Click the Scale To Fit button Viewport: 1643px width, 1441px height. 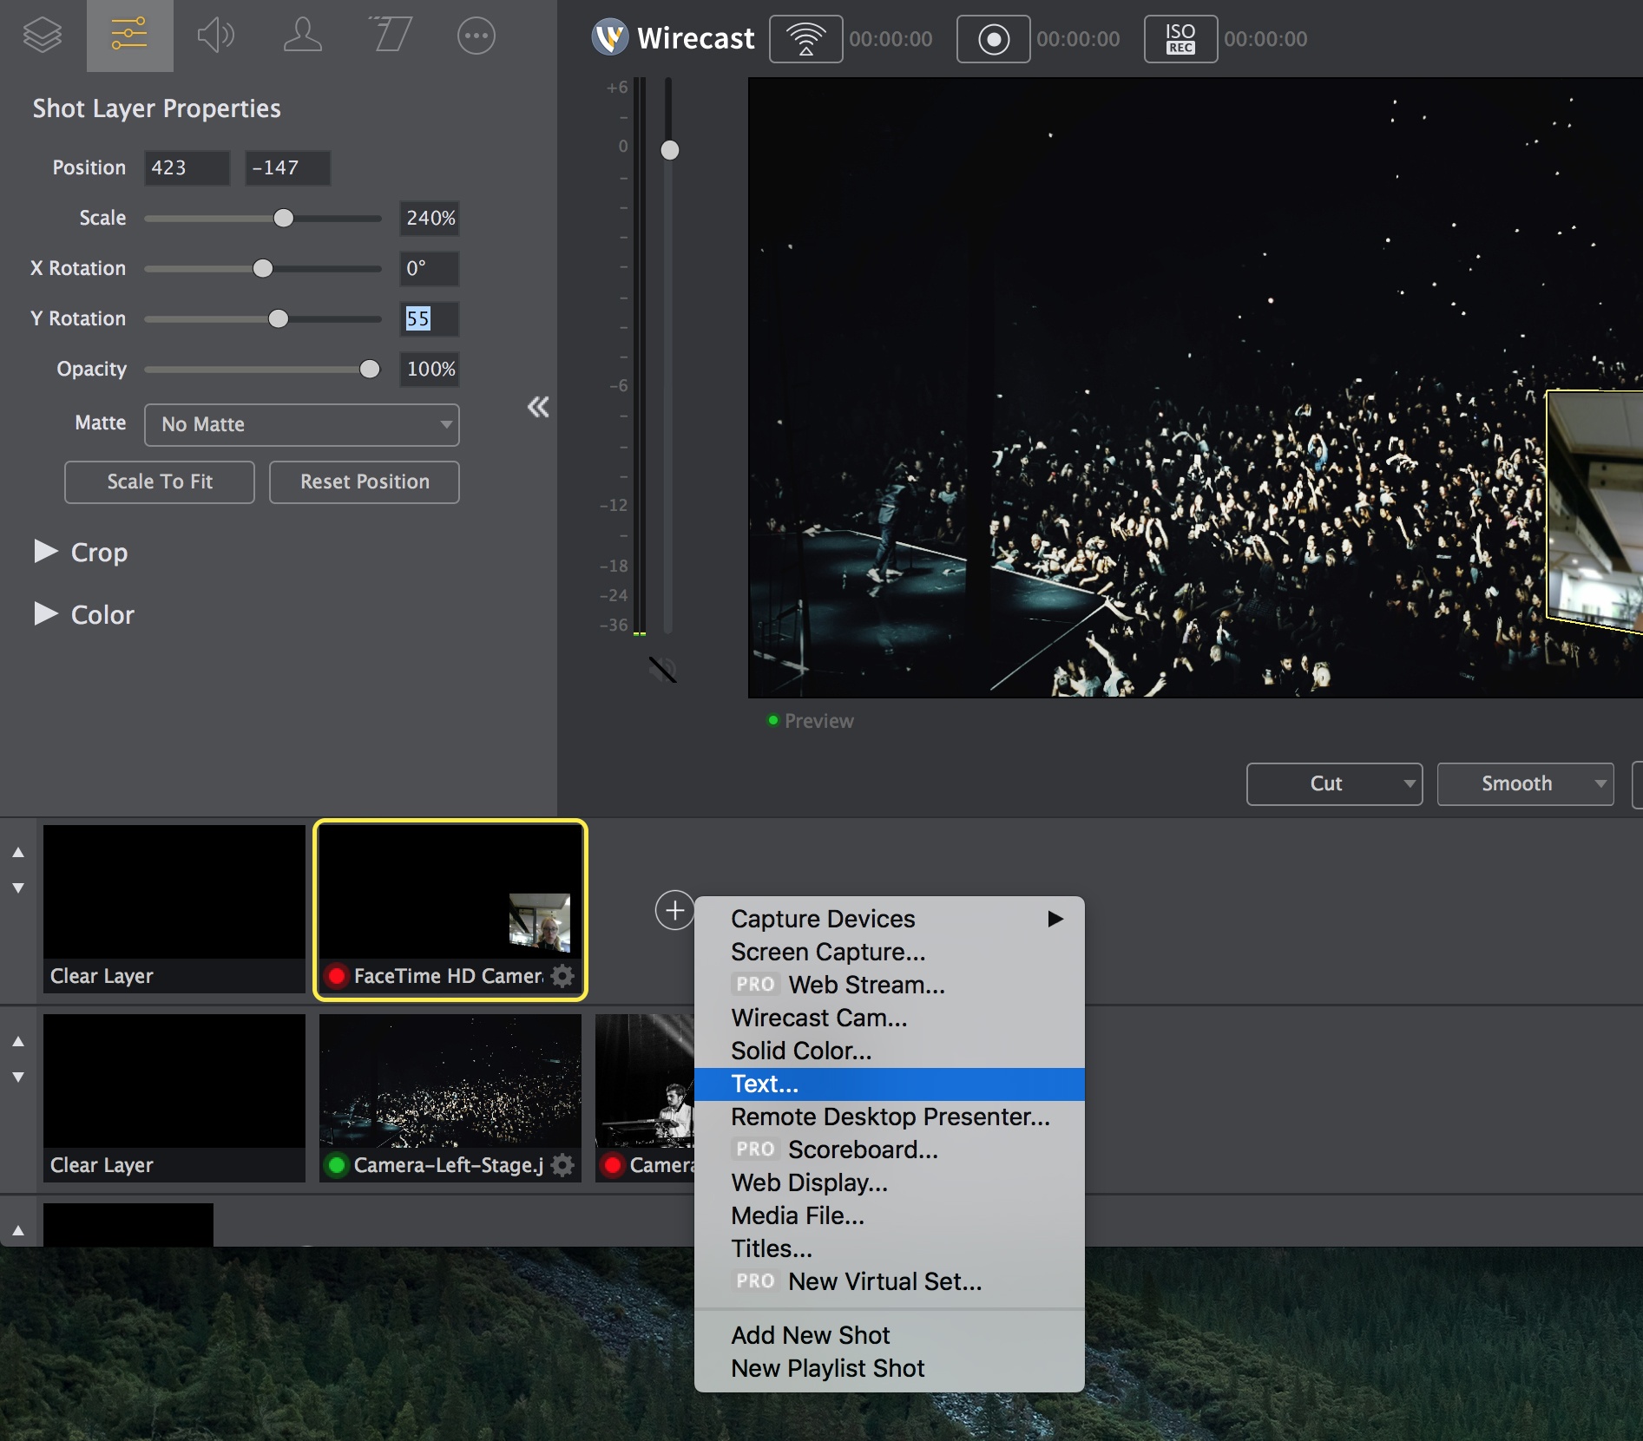(159, 481)
